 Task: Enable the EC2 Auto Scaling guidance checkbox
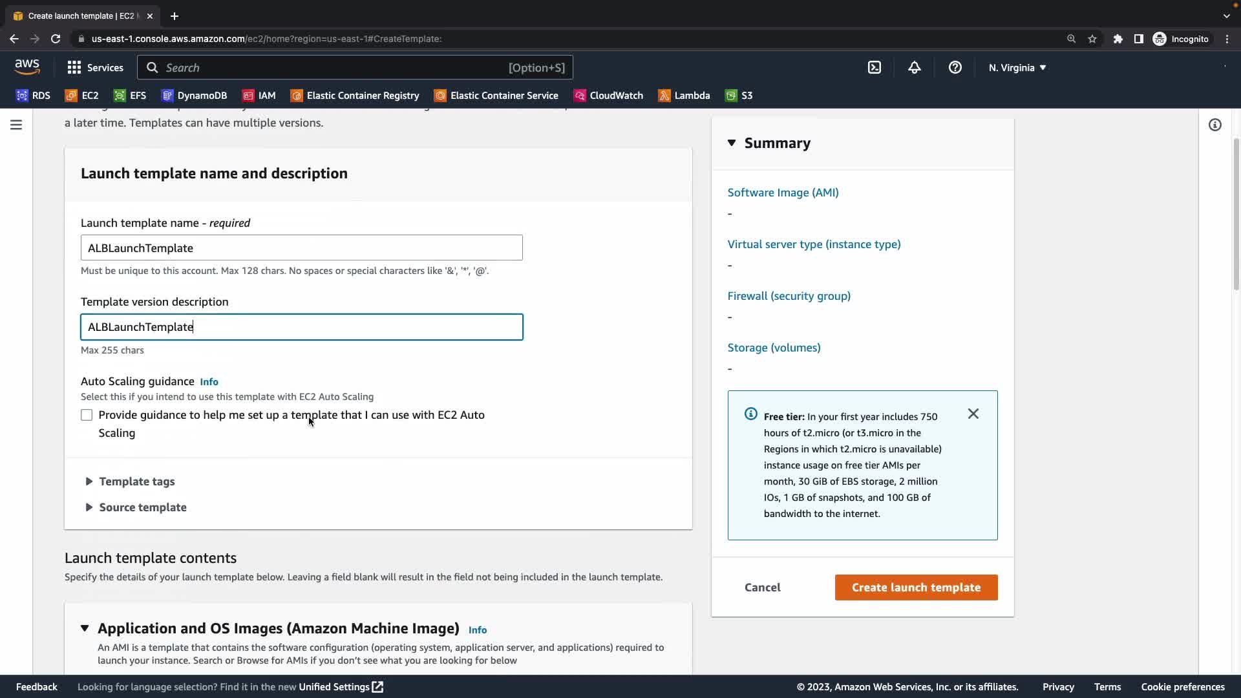click(87, 415)
